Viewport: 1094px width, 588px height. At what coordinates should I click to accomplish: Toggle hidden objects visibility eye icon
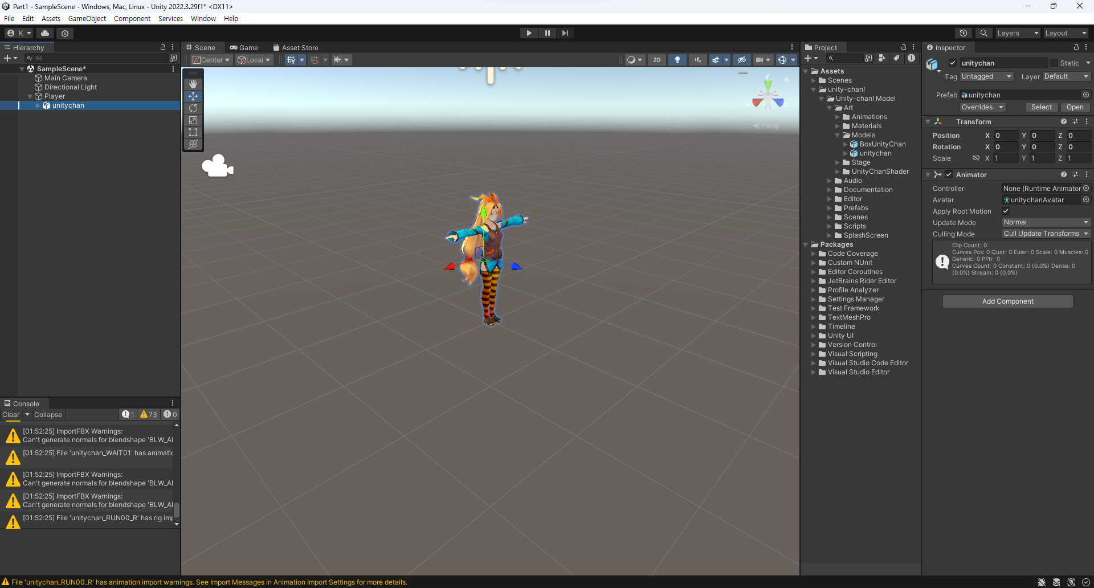tap(741, 60)
